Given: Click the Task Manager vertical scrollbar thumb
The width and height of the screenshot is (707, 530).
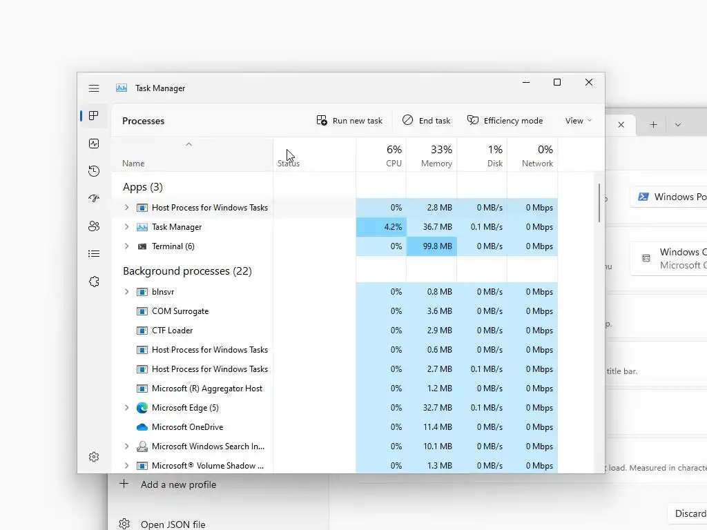Looking at the screenshot, I should pos(599,203).
